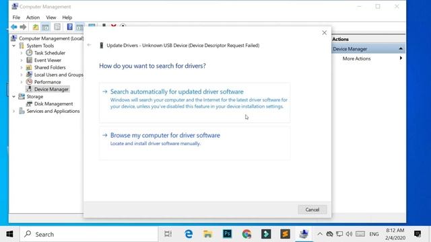Click the Back arrow in the Computer Management toolbar

(x=13, y=27)
